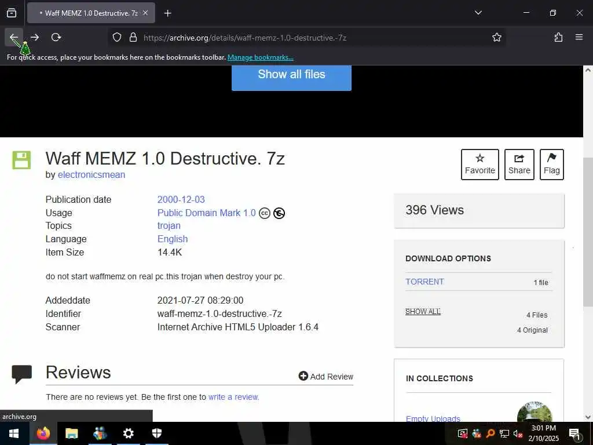The width and height of the screenshot is (593, 445).
Task: Open the Windows Start menu
Action: click(x=14, y=433)
